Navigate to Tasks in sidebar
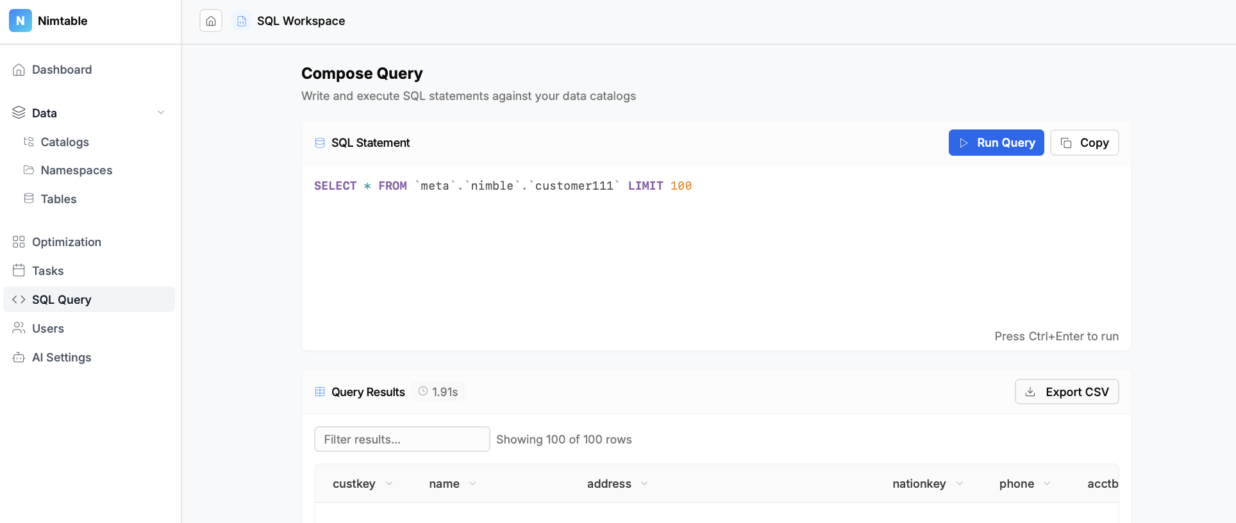The height and width of the screenshot is (523, 1236). [x=48, y=271]
